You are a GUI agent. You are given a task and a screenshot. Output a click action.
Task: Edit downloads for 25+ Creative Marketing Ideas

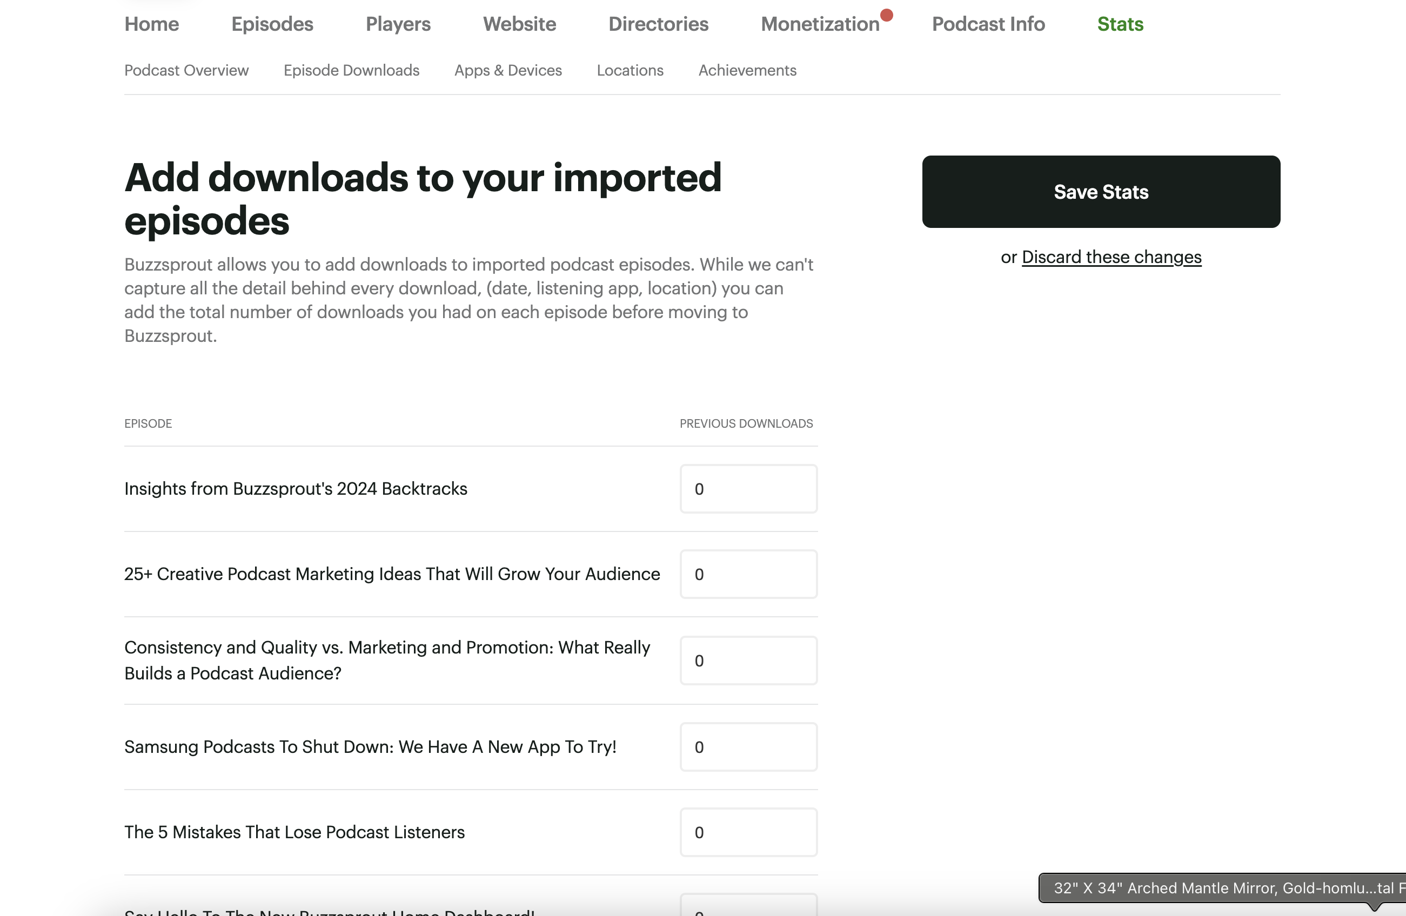[748, 574]
